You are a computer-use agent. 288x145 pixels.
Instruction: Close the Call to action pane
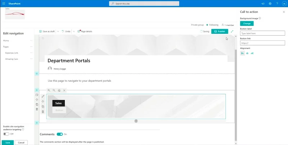(284, 12)
